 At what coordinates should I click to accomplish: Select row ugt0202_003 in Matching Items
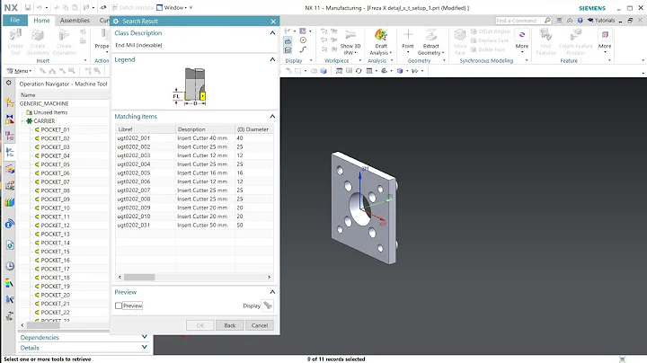tap(194, 155)
